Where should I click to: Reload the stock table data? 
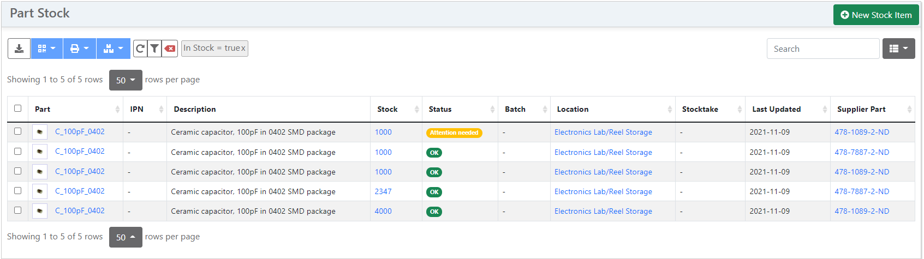click(x=140, y=49)
